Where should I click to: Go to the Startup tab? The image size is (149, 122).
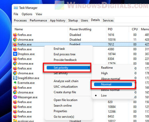coord(73,20)
